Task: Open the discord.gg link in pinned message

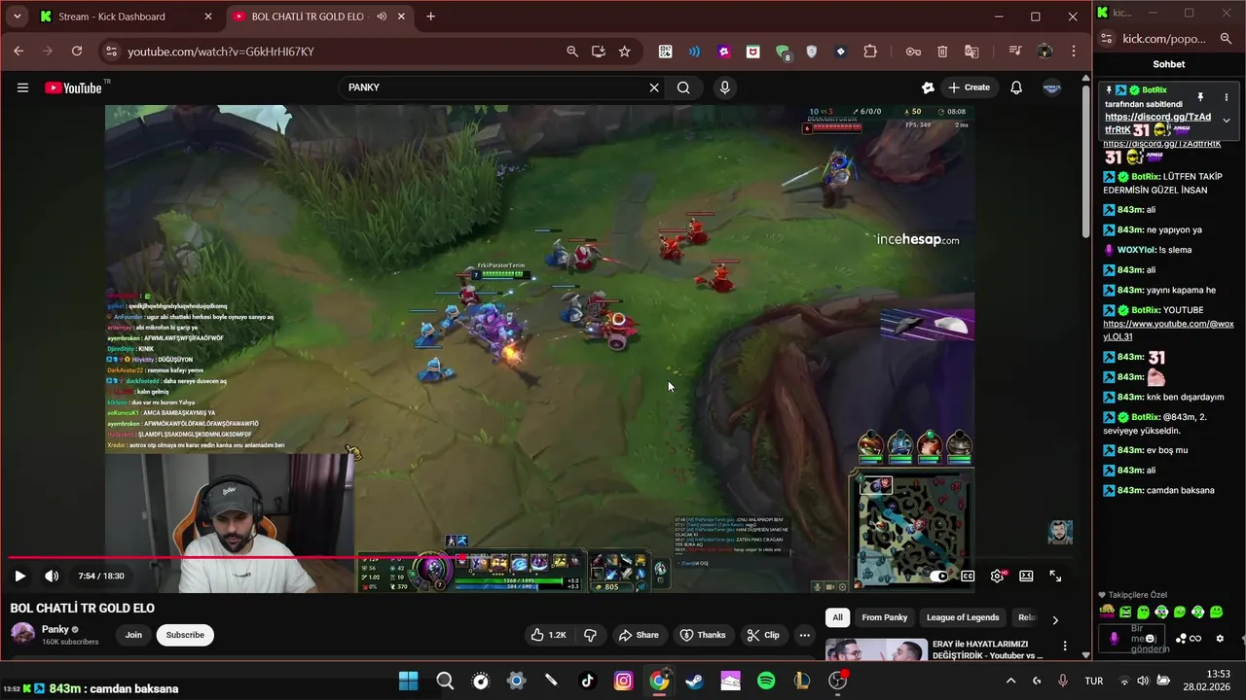Action: coord(1157,123)
